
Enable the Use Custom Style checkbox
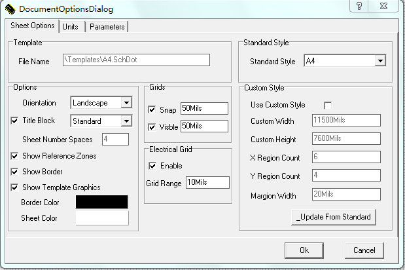[328, 105]
